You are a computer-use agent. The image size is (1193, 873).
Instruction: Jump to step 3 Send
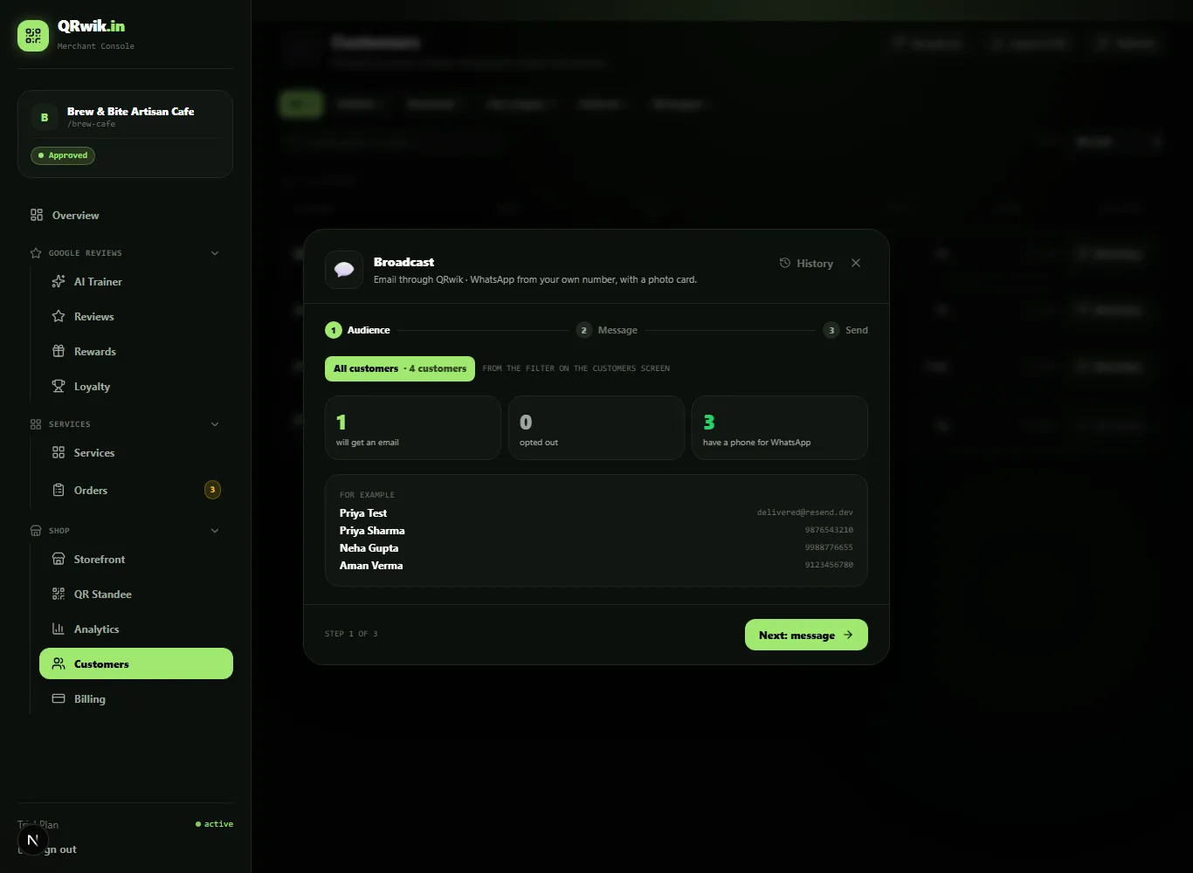(845, 330)
